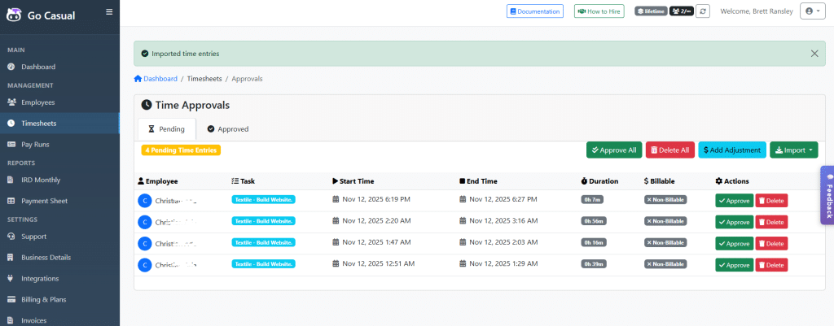Image resolution: width=834 pixels, height=326 pixels.
Task: Dismiss the Imported time entries alert
Action: click(814, 54)
